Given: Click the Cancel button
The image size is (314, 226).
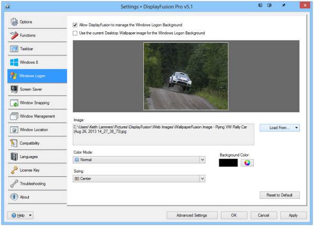Looking at the screenshot, I should [x=264, y=216].
